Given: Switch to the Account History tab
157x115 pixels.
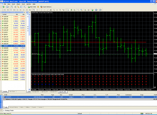Looking at the screenshot, I should point(14,107).
